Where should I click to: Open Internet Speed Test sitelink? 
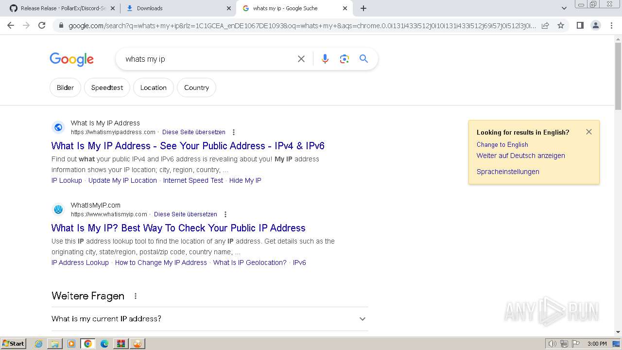point(193,180)
